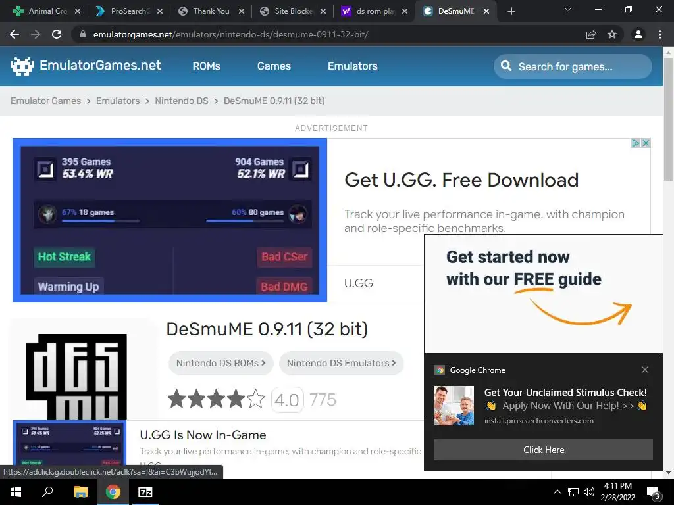674x505 pixels.
Task: Open the Action Center notifications icon
Action: coord(654,492)
